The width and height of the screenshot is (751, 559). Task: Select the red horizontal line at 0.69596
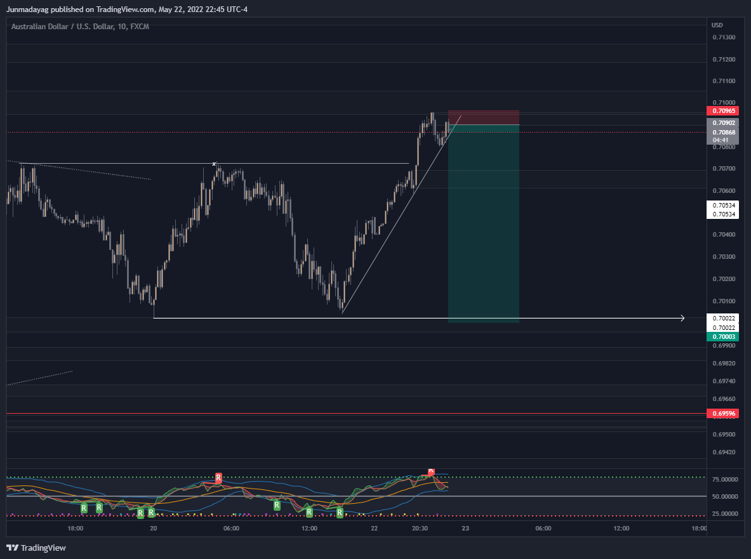point(356,414)
